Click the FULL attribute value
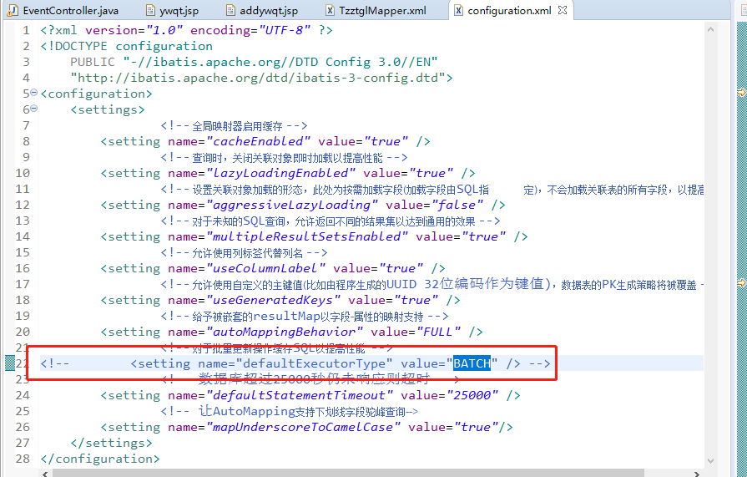Image resolution: width=747 pixels, height=477 pixels. (438, 332)
